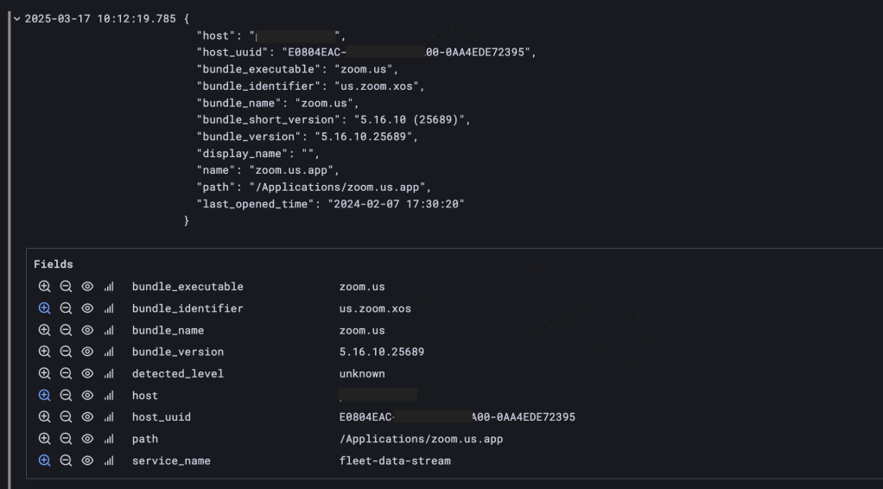This screenshot has height=489, width=883.
Task: Filter out detected_level value
Action: [66, 373]
